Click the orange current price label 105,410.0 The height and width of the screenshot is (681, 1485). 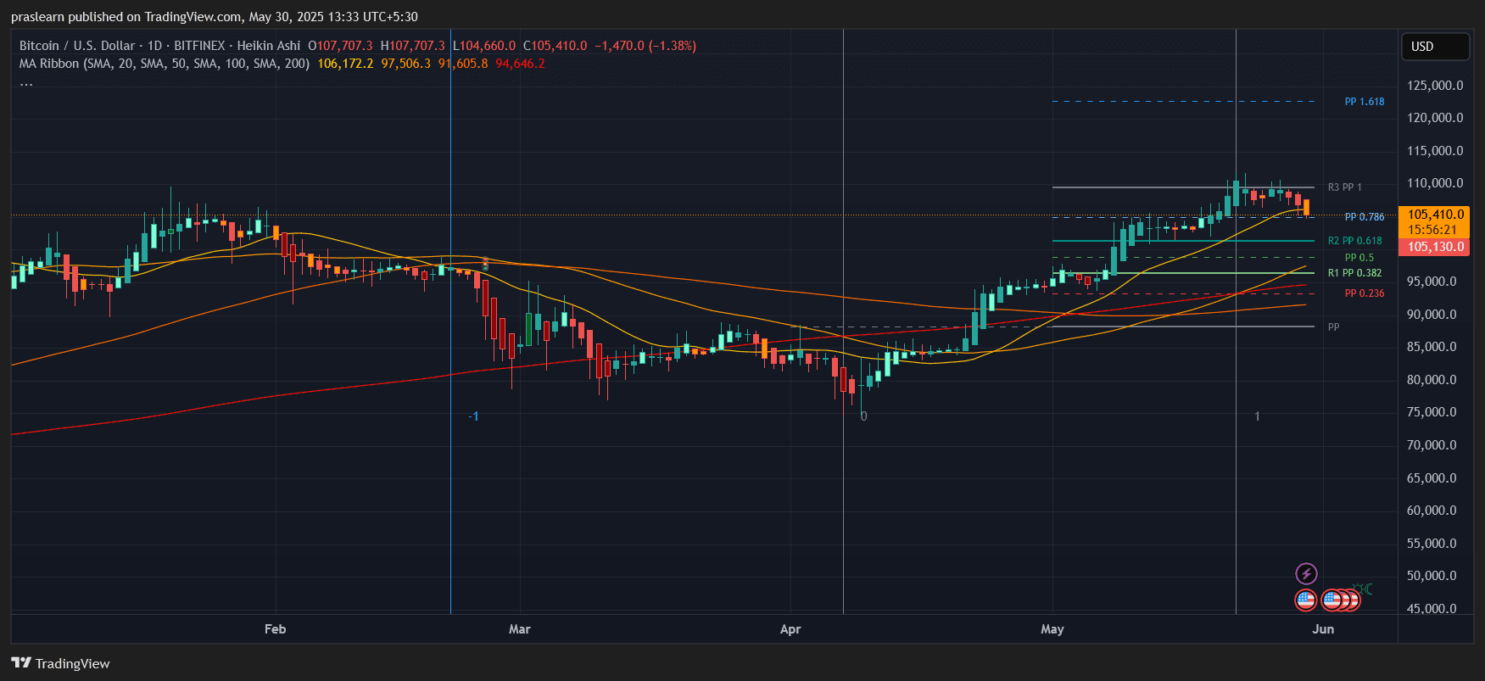coord(1434,215)
